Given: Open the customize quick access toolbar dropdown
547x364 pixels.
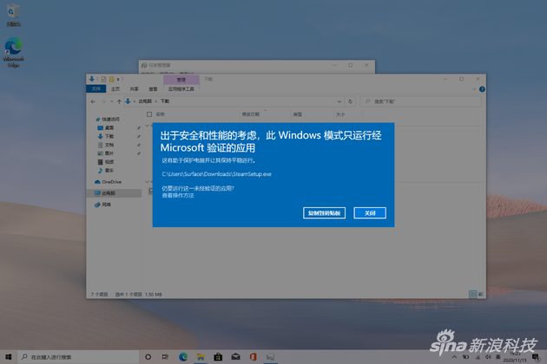Looking at the screenshot, I should pos(118,79).
